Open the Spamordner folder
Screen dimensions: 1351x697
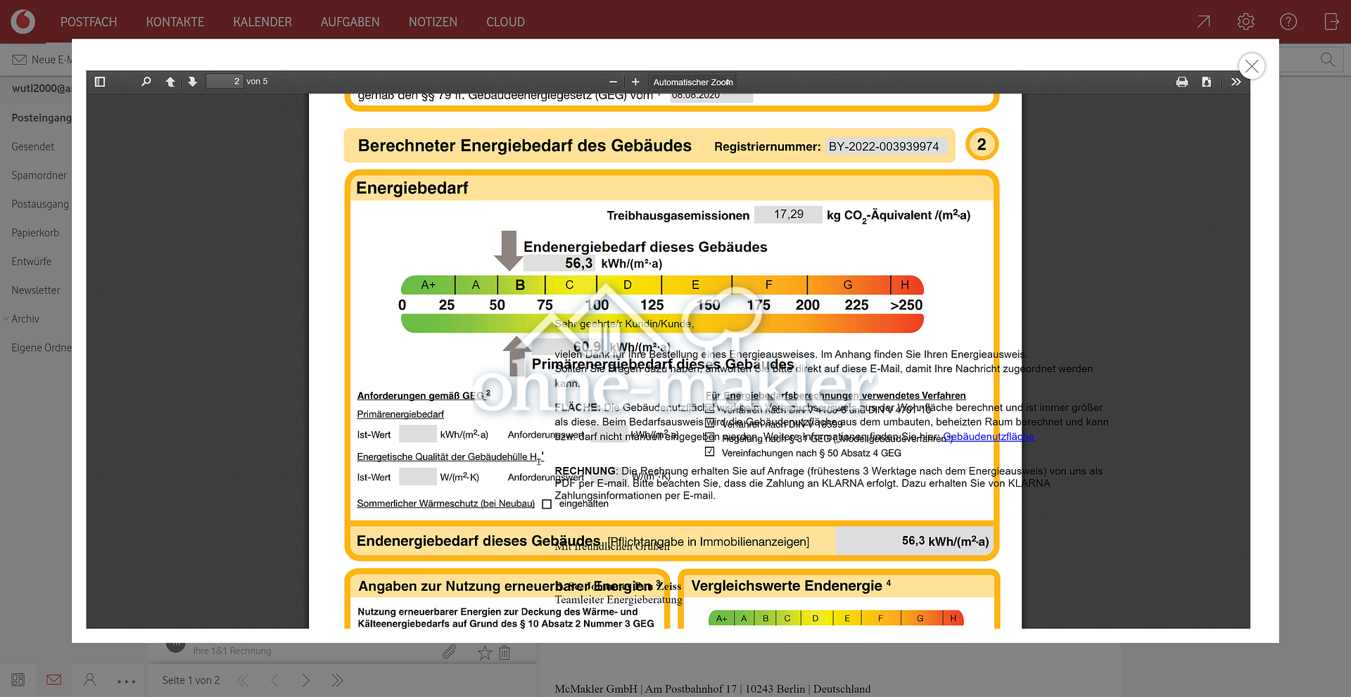click(39, 175)
